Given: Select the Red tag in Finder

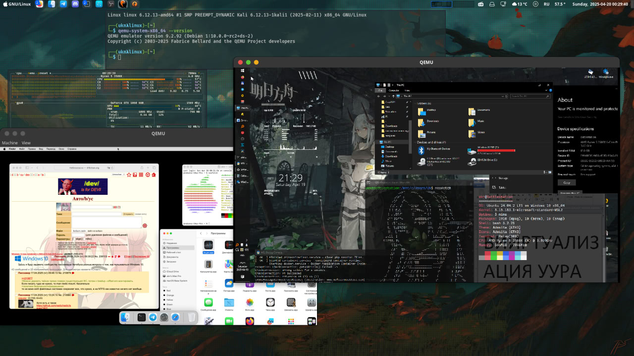Looking at the screenshot, I should coord(167,291).
